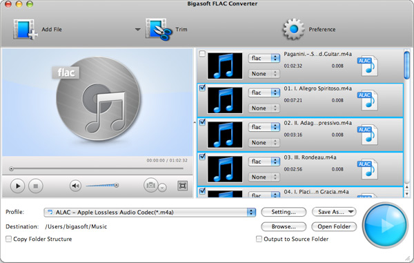Click the playback progress seek bar

pyautogui.click(x=97, y=168)
